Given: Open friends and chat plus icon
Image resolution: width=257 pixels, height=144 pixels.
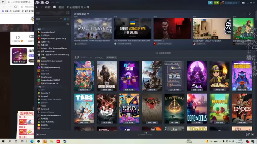Looking at the screenshot, I should pos(252,134).
